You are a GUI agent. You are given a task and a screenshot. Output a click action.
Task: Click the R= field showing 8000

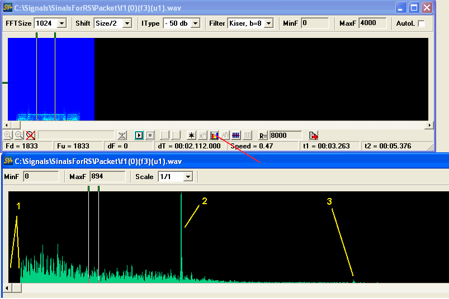285,136
